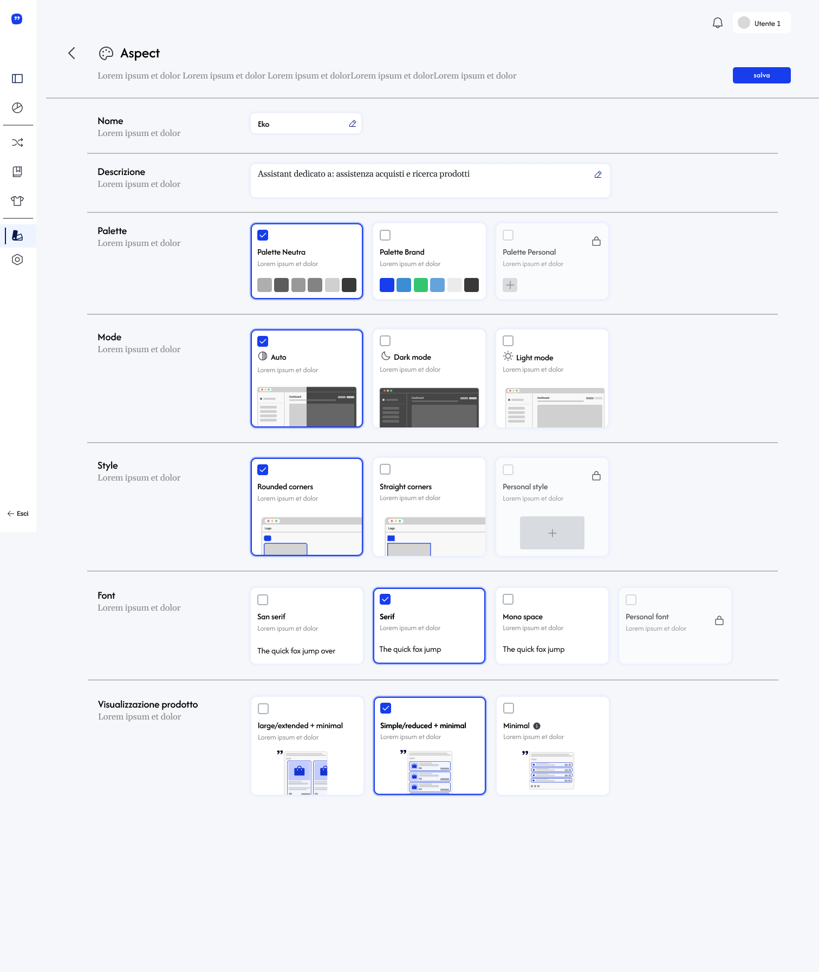Click the info icon next to Minimal

pyautogui.click(x=537, y=726)
